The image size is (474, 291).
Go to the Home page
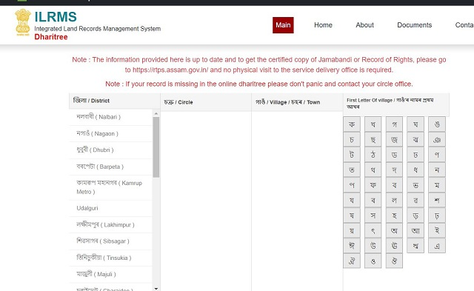coord(323,25)
